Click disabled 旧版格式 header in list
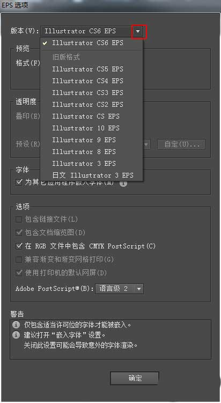 [x=66, y=57]
